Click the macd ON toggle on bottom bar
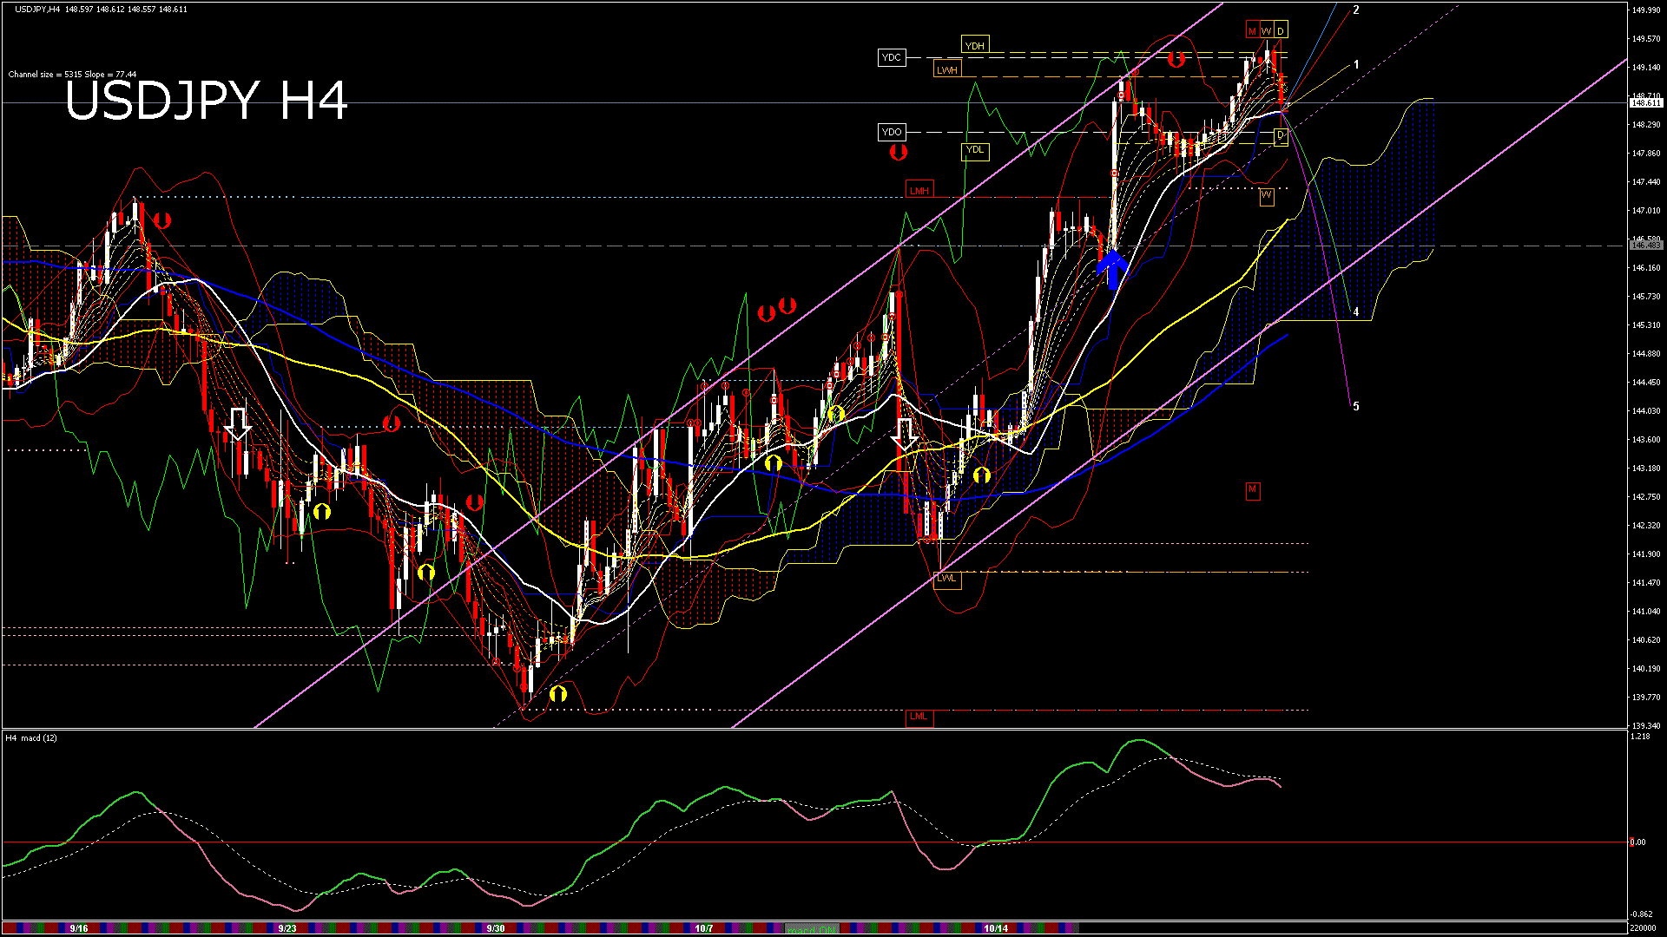 811,929
